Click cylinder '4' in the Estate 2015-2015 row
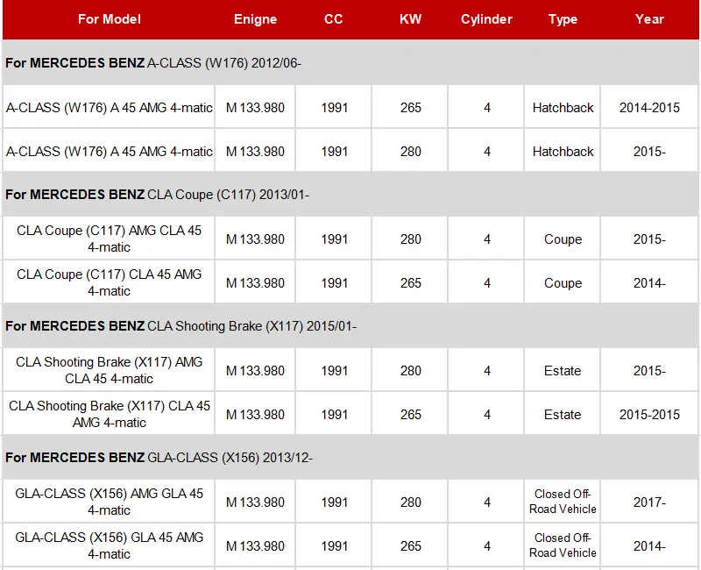The width and height of the screenshot is (701, 570). click(487, 414)
